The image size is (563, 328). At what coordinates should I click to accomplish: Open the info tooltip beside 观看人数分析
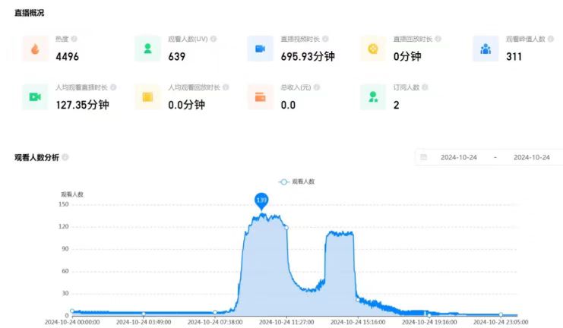point(65,157)
